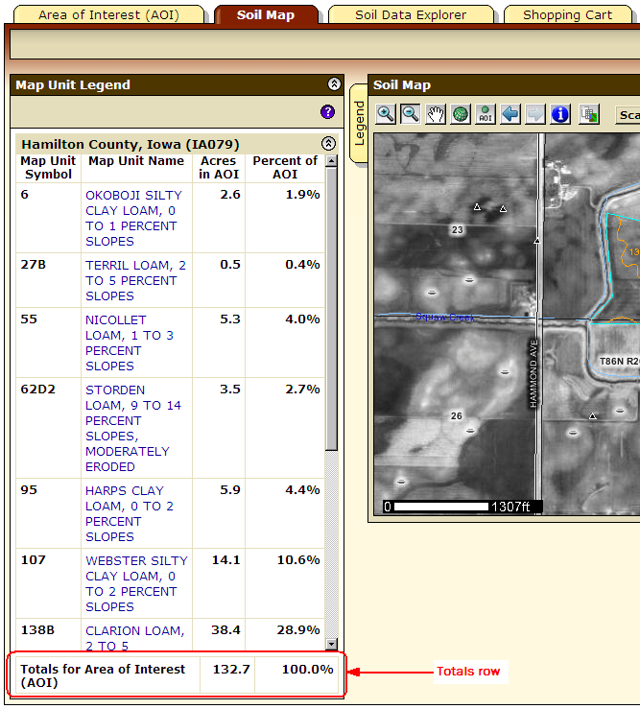
Task: Click the full extent globe icon
Action: (461, 114)
